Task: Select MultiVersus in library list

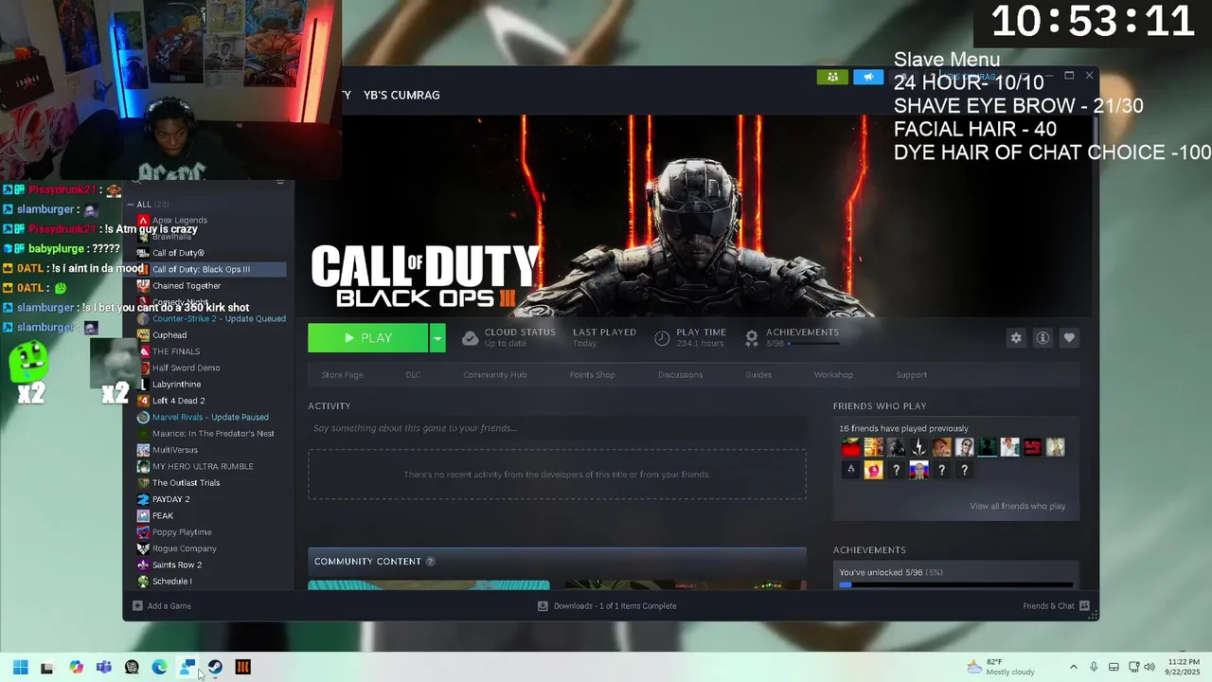Action: tap(206, 450)
